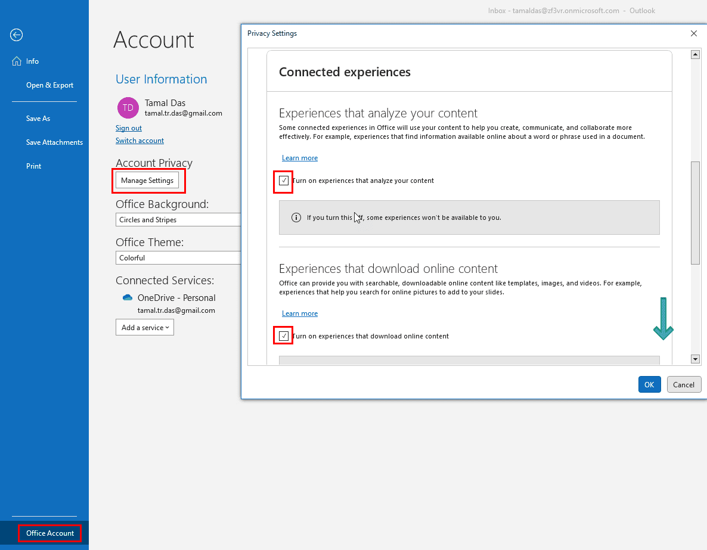Open the Office Theme dropdown showing Colorful
707x550 pixels.
178,257
